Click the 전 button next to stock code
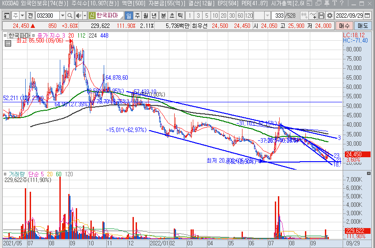The height and width of the screenshot is (248, 375). (31, 16)
